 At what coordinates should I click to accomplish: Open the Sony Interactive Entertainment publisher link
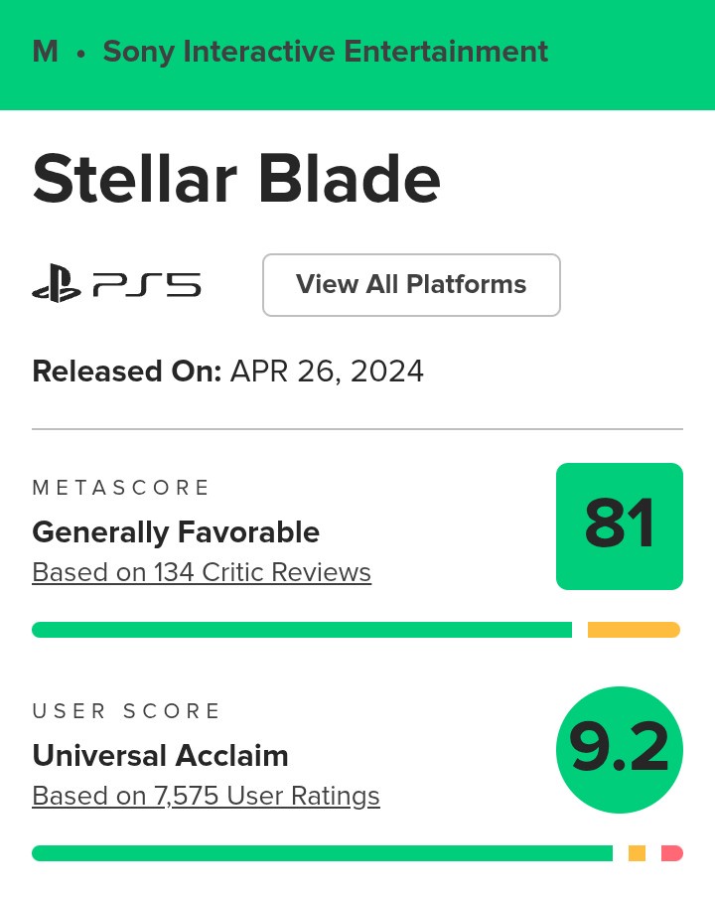(325, 52)
